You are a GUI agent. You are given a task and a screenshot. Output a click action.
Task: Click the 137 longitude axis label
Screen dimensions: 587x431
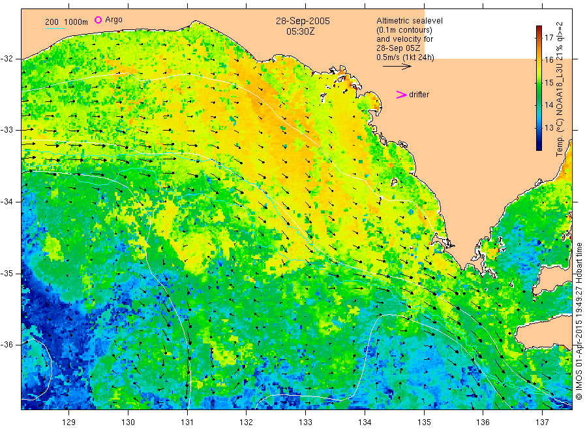(542, 423)
